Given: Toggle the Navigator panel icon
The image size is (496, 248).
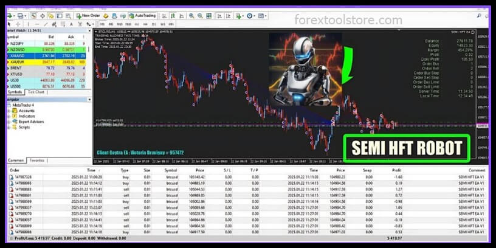Looking at the screenshot, I should coord(50,16).
